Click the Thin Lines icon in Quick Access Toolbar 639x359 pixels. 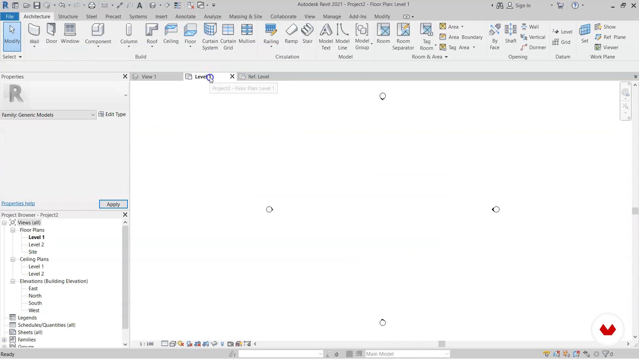pos(178,5)
